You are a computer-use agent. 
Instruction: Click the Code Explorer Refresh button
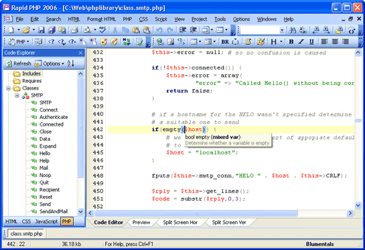[19, 64]
